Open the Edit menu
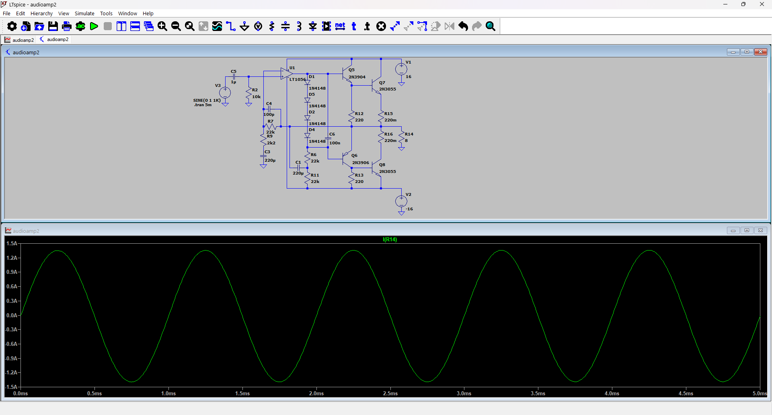The height and width of the screenshot is (415, 772). (21, 13)
